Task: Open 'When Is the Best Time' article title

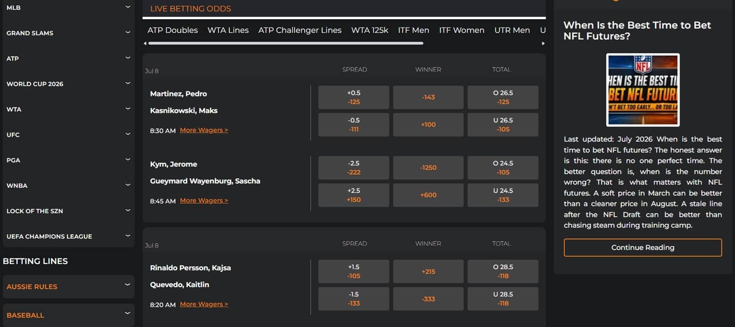Action: tap(637, 30)
